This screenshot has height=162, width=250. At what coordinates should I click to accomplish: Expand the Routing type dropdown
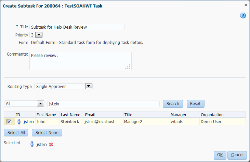click(x=89, y=86)
